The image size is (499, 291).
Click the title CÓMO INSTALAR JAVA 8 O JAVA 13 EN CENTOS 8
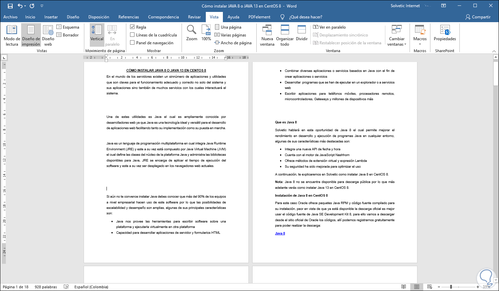pos(166,71)
